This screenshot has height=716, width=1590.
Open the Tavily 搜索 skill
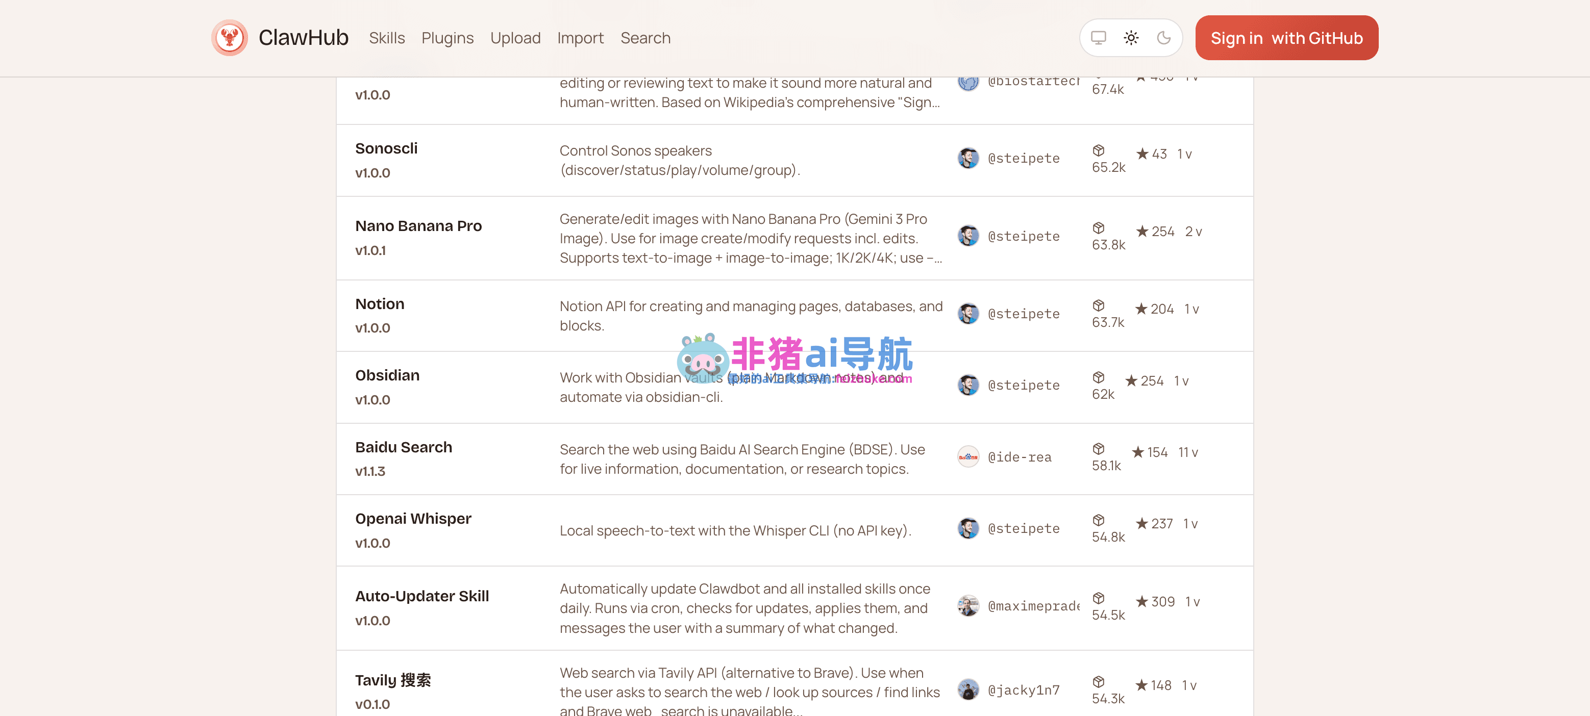392,680
